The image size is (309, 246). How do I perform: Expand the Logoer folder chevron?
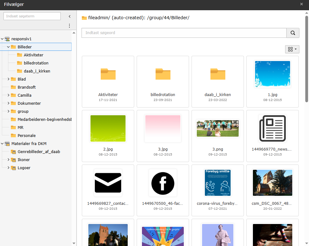[x=8, y=168]
